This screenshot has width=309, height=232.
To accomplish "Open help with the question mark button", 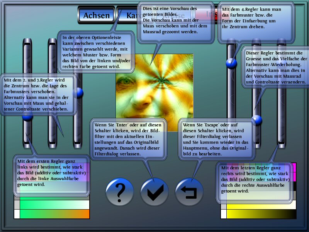I will [119, 192].
